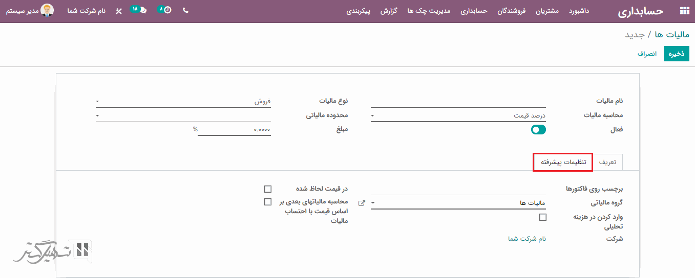Expand the گروه مالیاتی dropdown

[x=458, y=203]
